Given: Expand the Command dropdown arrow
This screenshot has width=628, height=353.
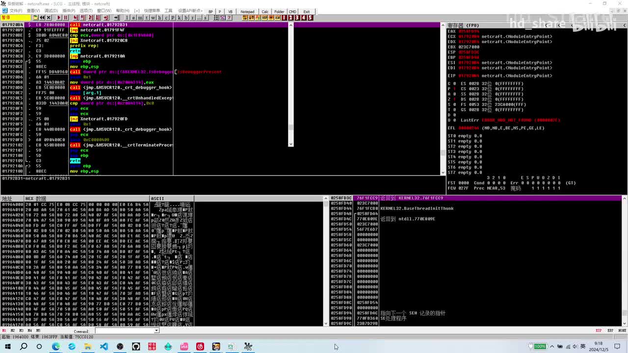Looking at the screenshot, I should click(x=157, y=331).
